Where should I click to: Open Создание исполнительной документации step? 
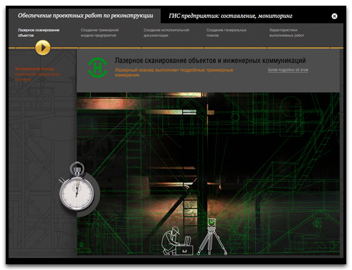tap(166, 32)
